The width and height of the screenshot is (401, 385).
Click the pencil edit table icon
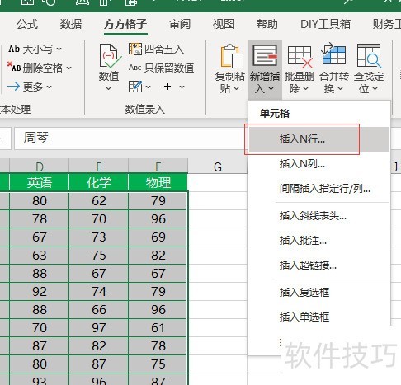coord(135,87)
